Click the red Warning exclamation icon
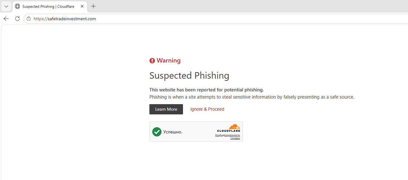 [152, 61]
